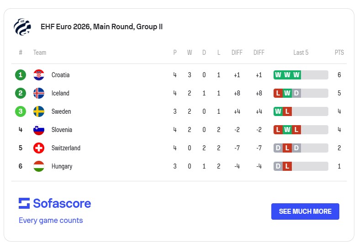Screen dimensions: 364x243
Task: Click the Iceland flag icon
Action: 39,93
